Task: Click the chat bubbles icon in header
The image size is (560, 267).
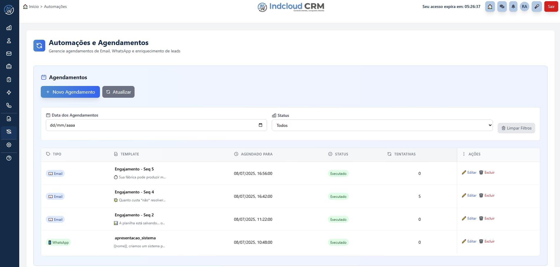Action: (502, 6)
